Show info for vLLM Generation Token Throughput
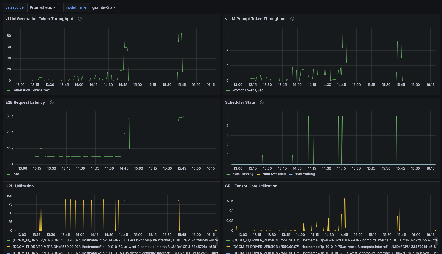 point(80,19)
